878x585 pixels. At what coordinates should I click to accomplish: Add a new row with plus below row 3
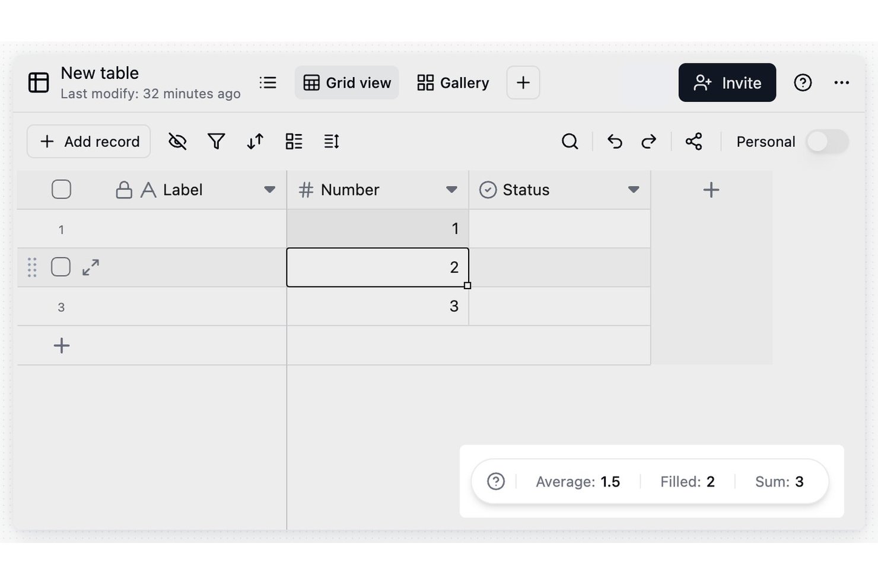62,346
